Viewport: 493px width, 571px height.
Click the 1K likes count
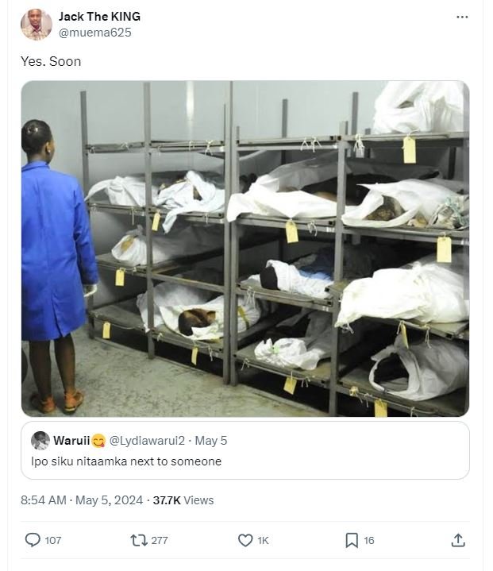tap(264, 540)
